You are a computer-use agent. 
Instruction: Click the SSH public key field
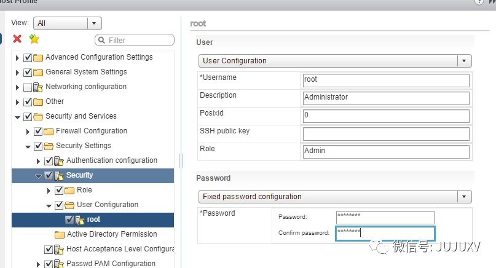coord(386,133)
